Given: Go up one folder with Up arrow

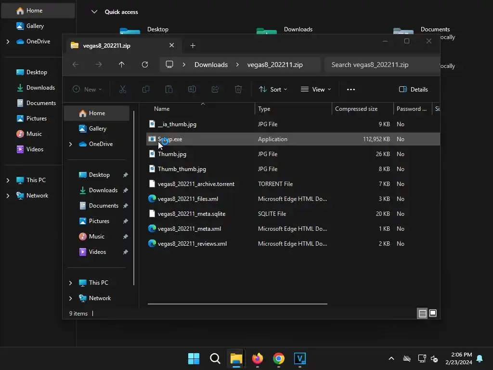Looking at the screenshot, I should [x=122, y=65].
